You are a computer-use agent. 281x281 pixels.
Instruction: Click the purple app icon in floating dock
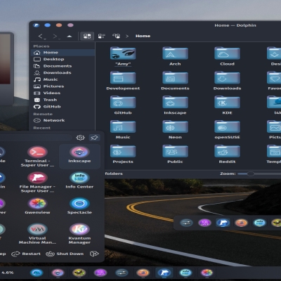click(204, 223)
